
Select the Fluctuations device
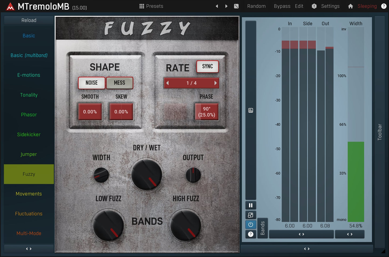[x=29, y=214]
